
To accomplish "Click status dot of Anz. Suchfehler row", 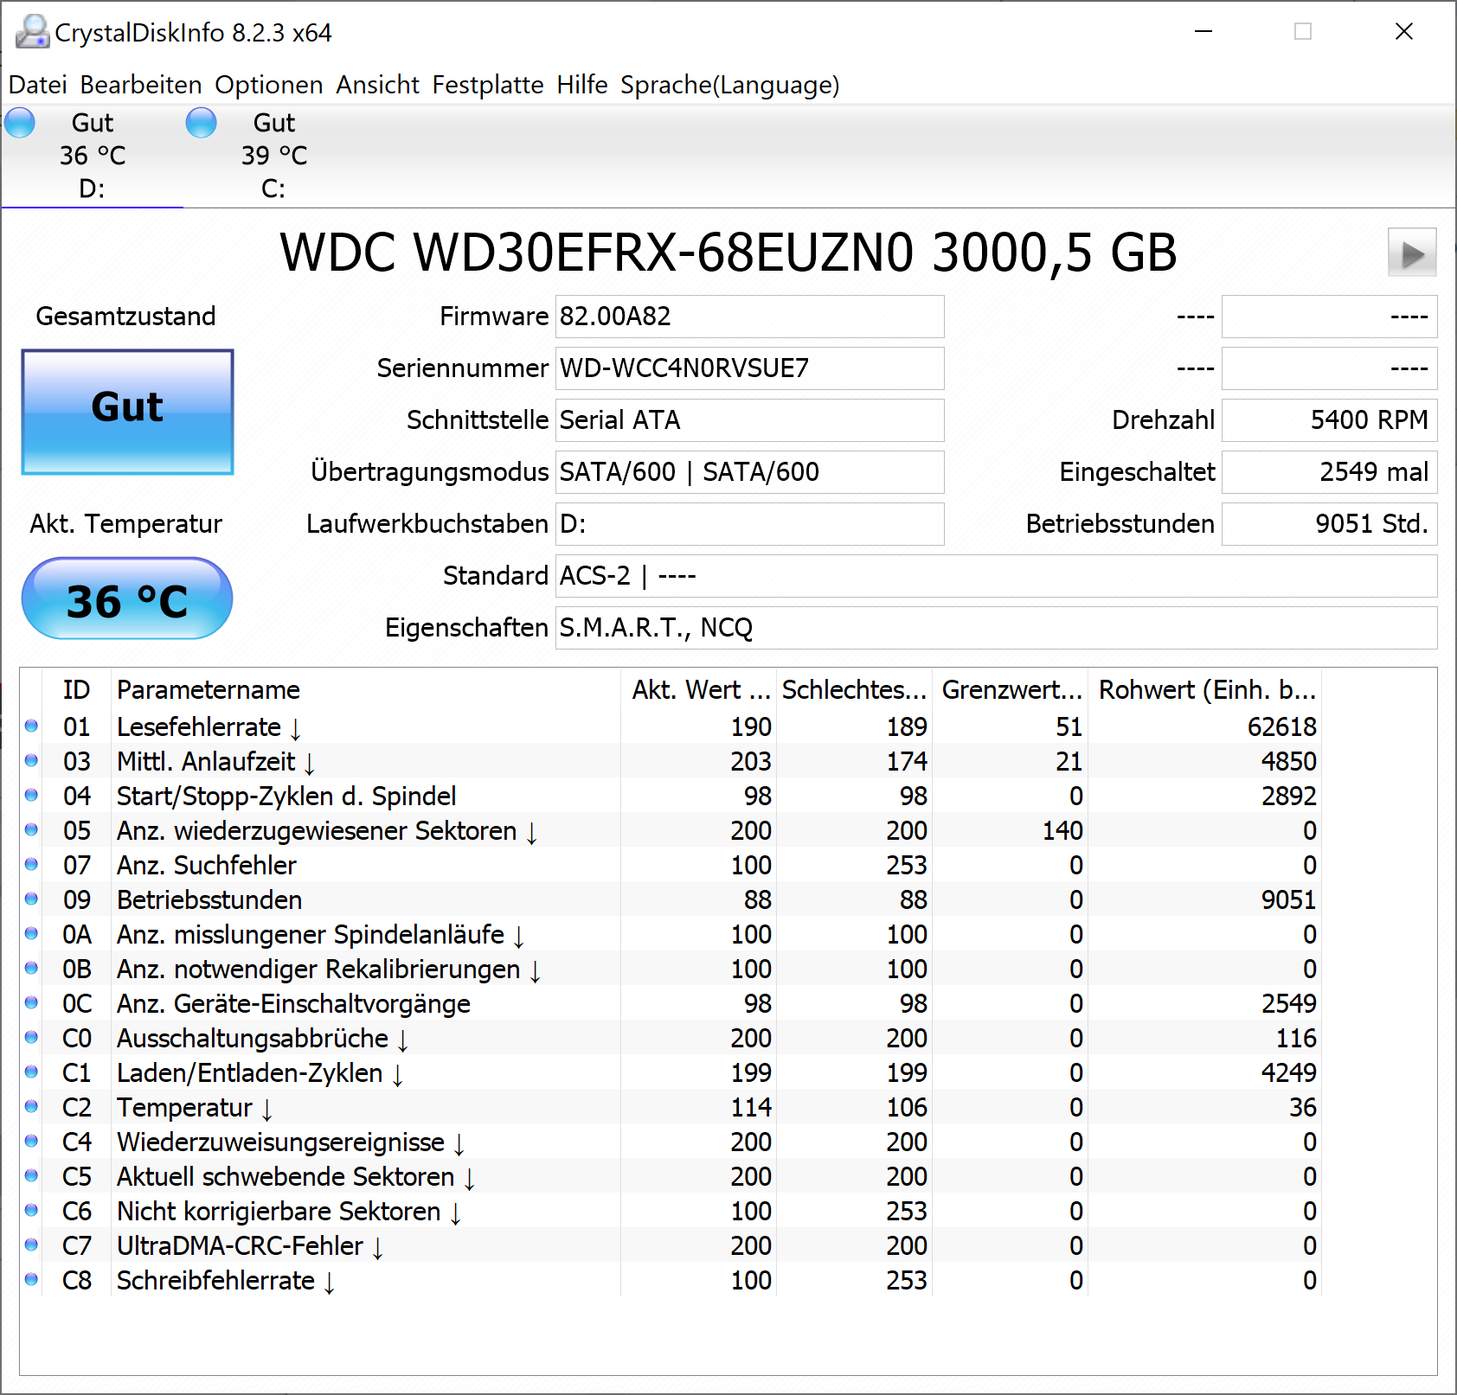I will pyautogui.click(x=31, y=864).
